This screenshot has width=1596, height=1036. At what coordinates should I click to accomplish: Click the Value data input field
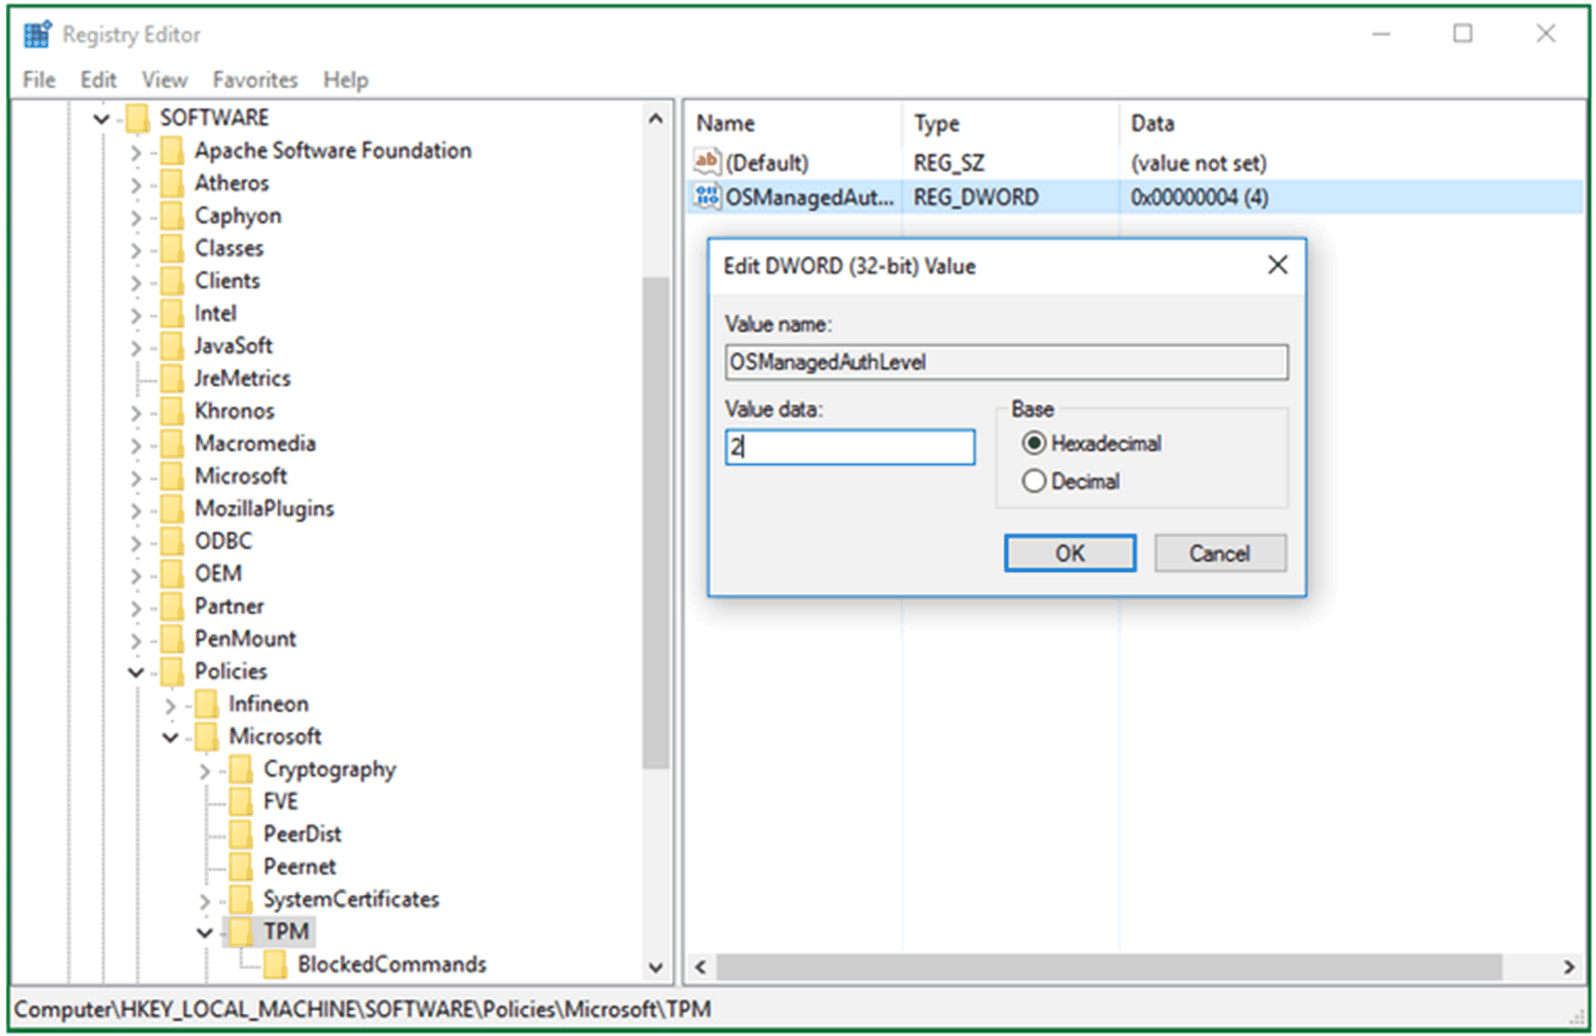pos(850,447)
